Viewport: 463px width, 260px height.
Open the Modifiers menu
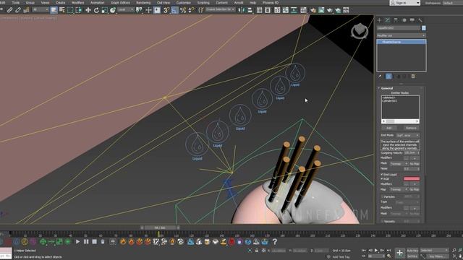pos(77,2)
